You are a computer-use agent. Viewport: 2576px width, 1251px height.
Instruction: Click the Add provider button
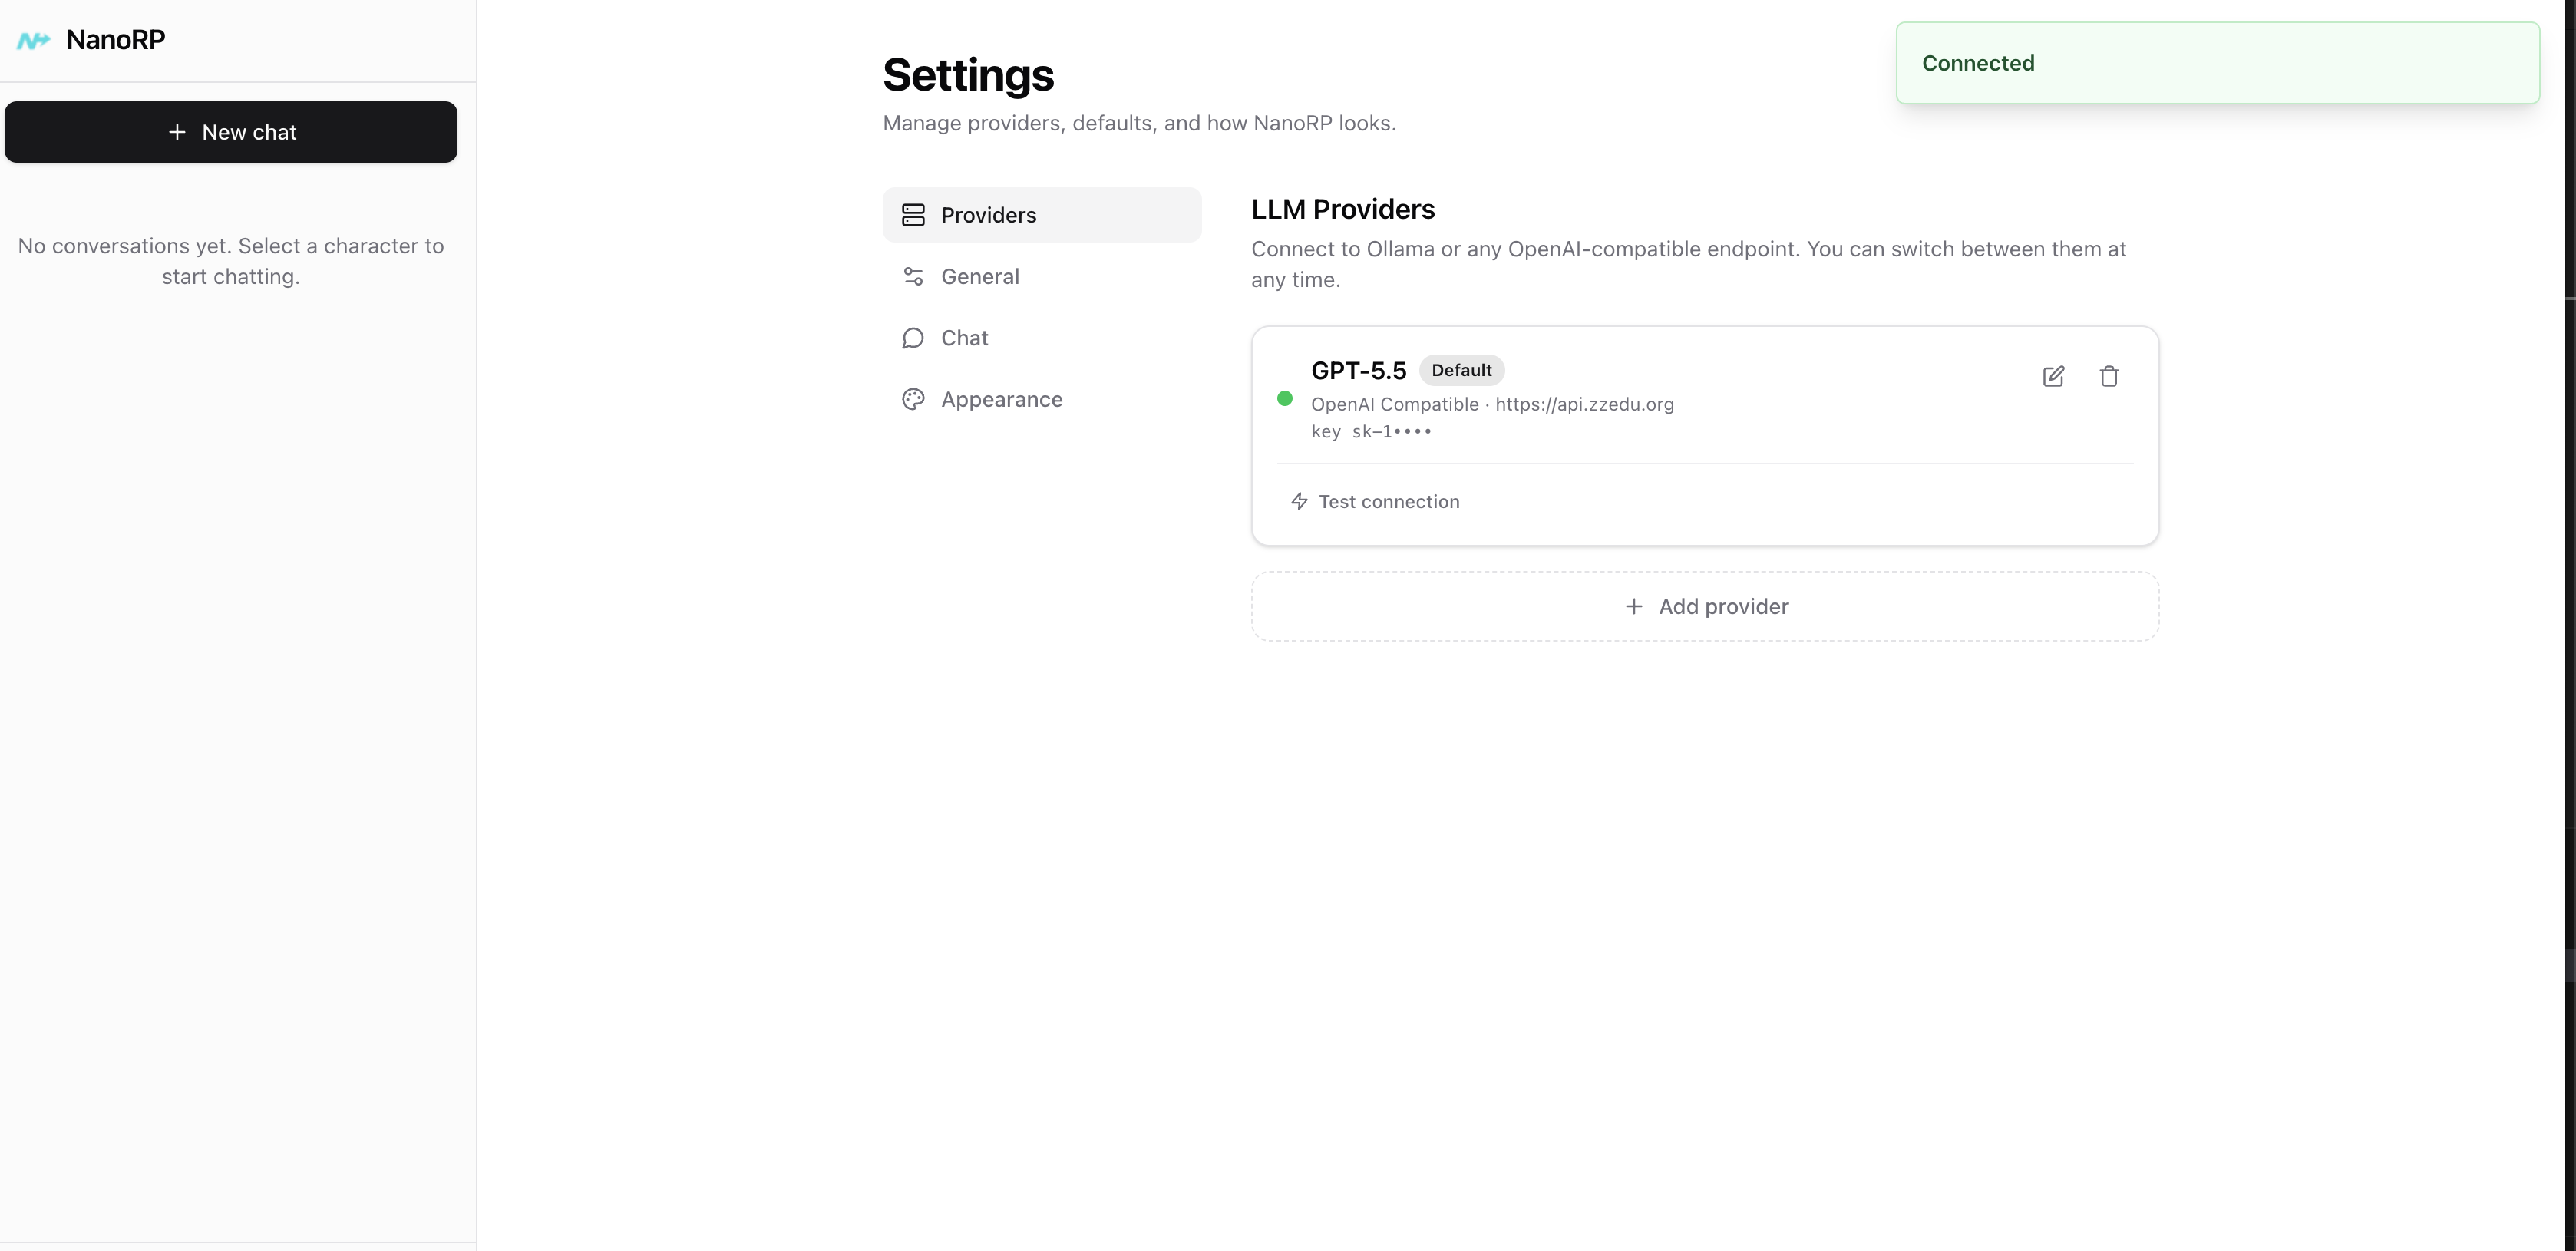pyautogui.click(x=1705, y=606)
